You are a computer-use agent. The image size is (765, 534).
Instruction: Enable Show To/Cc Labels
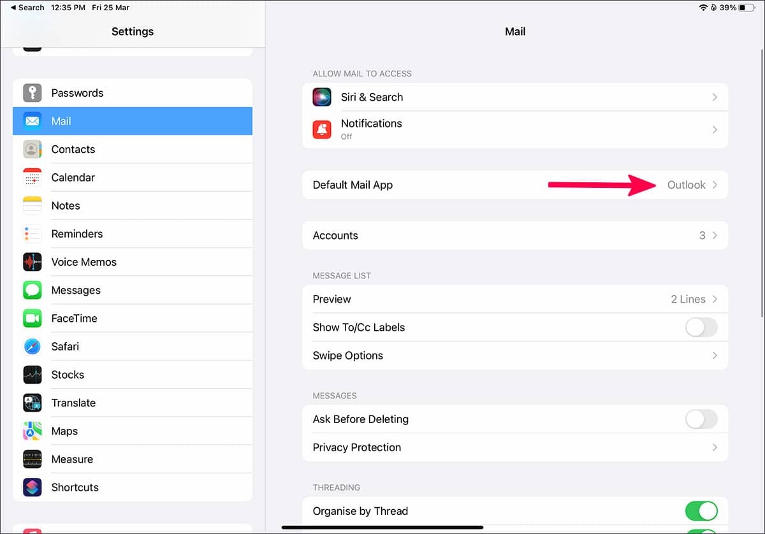click(701, 327)
